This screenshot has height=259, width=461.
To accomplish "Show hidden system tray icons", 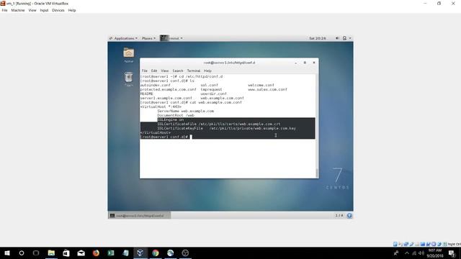I will pos(407,253).
